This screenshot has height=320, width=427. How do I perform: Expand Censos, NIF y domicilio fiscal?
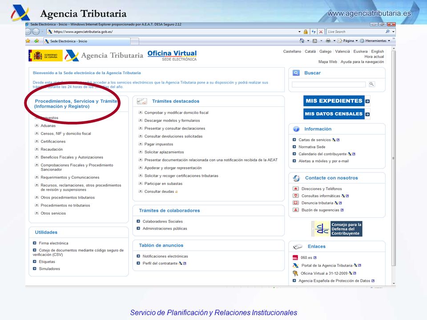36,133
